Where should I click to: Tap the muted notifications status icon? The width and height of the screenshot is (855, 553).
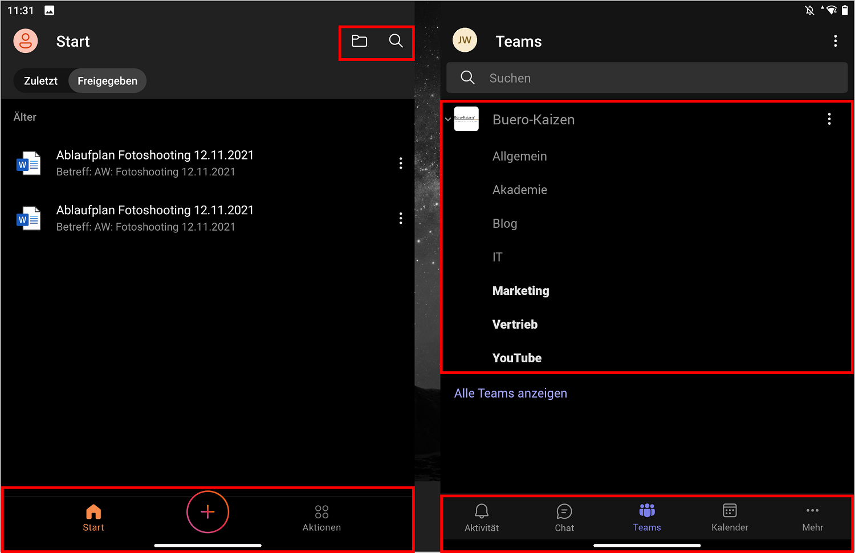[x=809, y=10]
